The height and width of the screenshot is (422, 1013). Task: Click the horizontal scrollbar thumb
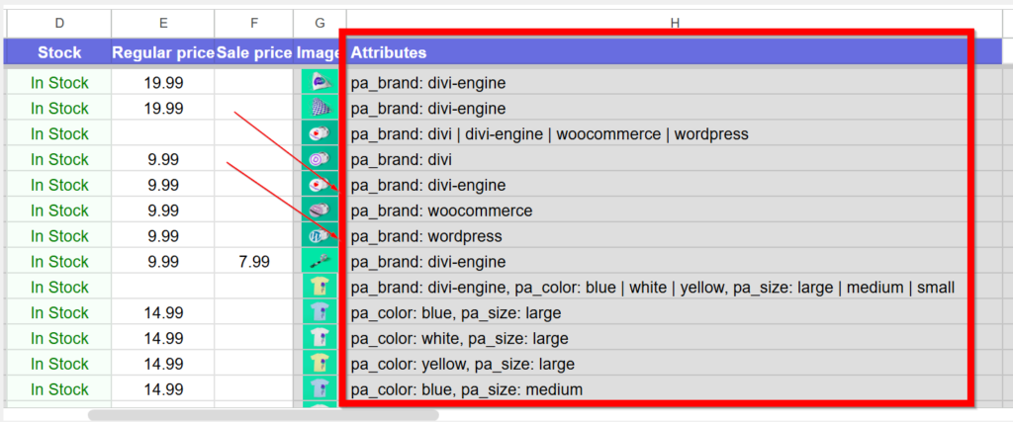point(263,414)
